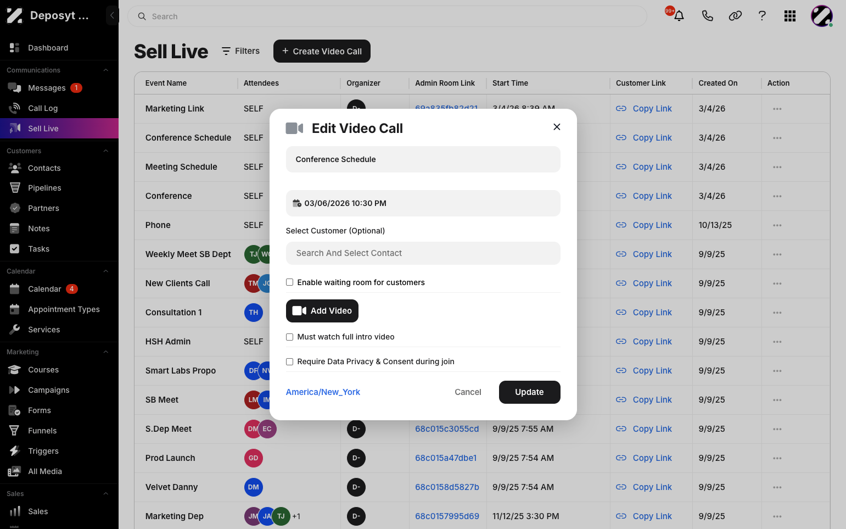This screenshot has width=846, height=529.
Task: Open the user profile avatar
Action: [x=822, y=16]
